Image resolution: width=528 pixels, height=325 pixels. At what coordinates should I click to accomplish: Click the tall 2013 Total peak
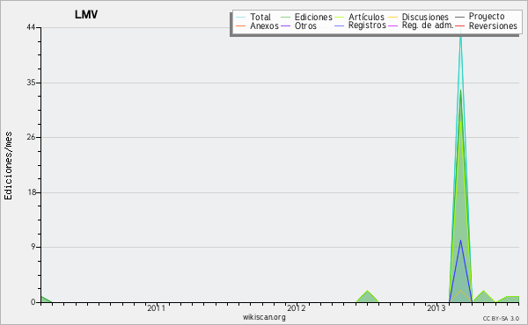[x=460, y=35]
